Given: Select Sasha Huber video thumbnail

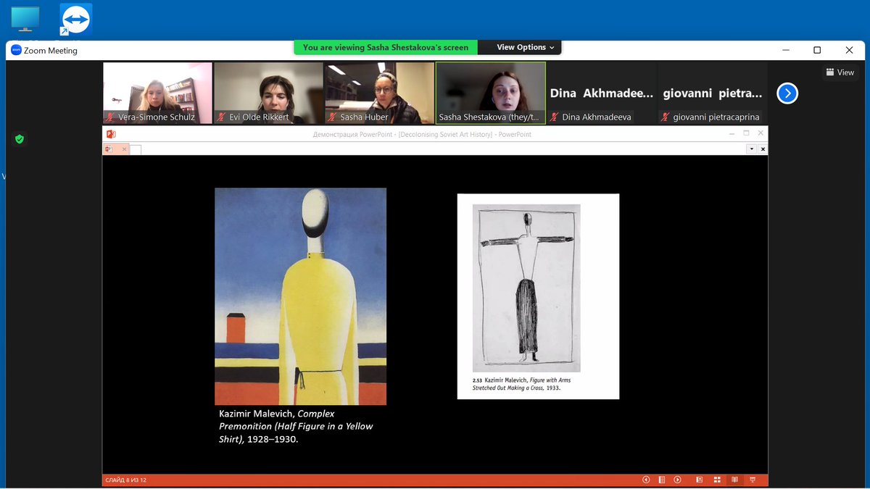Looking at the screenshot, I should 379,93.
